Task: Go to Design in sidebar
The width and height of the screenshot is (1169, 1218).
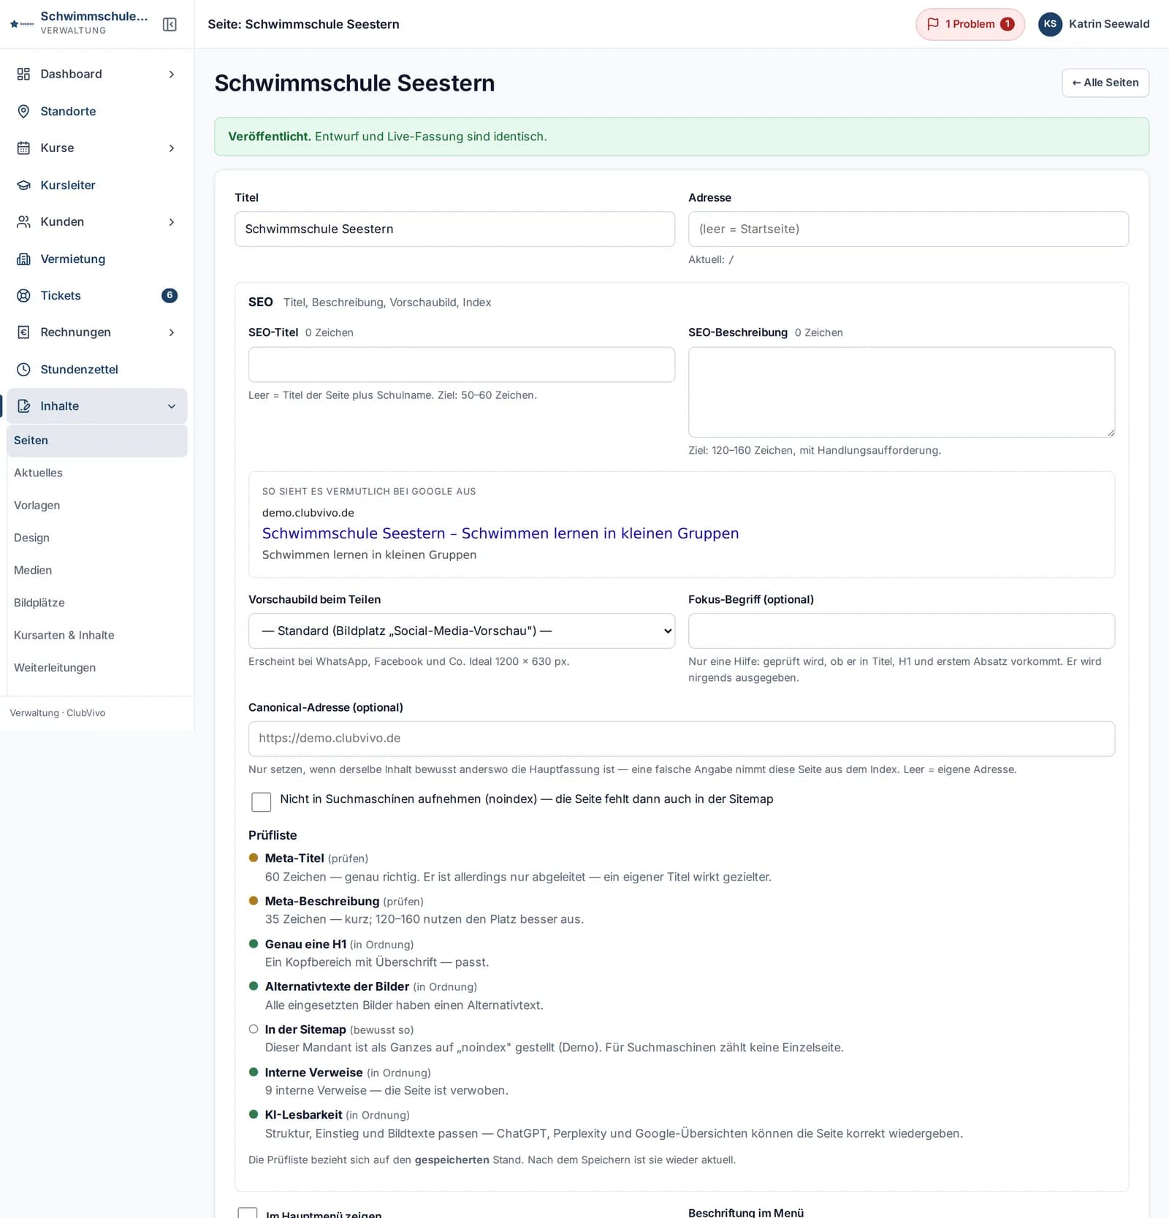Action: click(97, 538)
